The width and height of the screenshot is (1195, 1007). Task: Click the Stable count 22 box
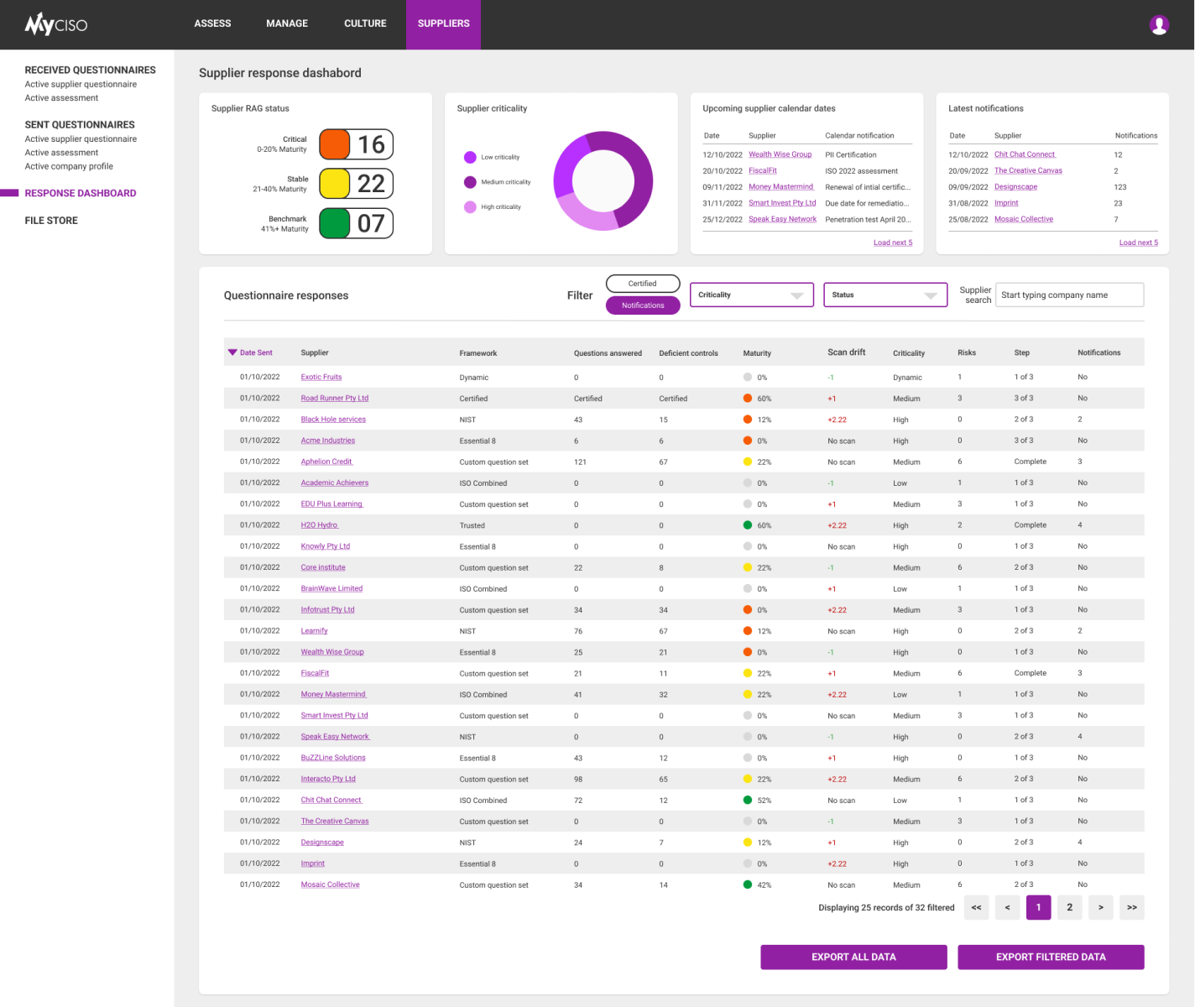(372, 183)
